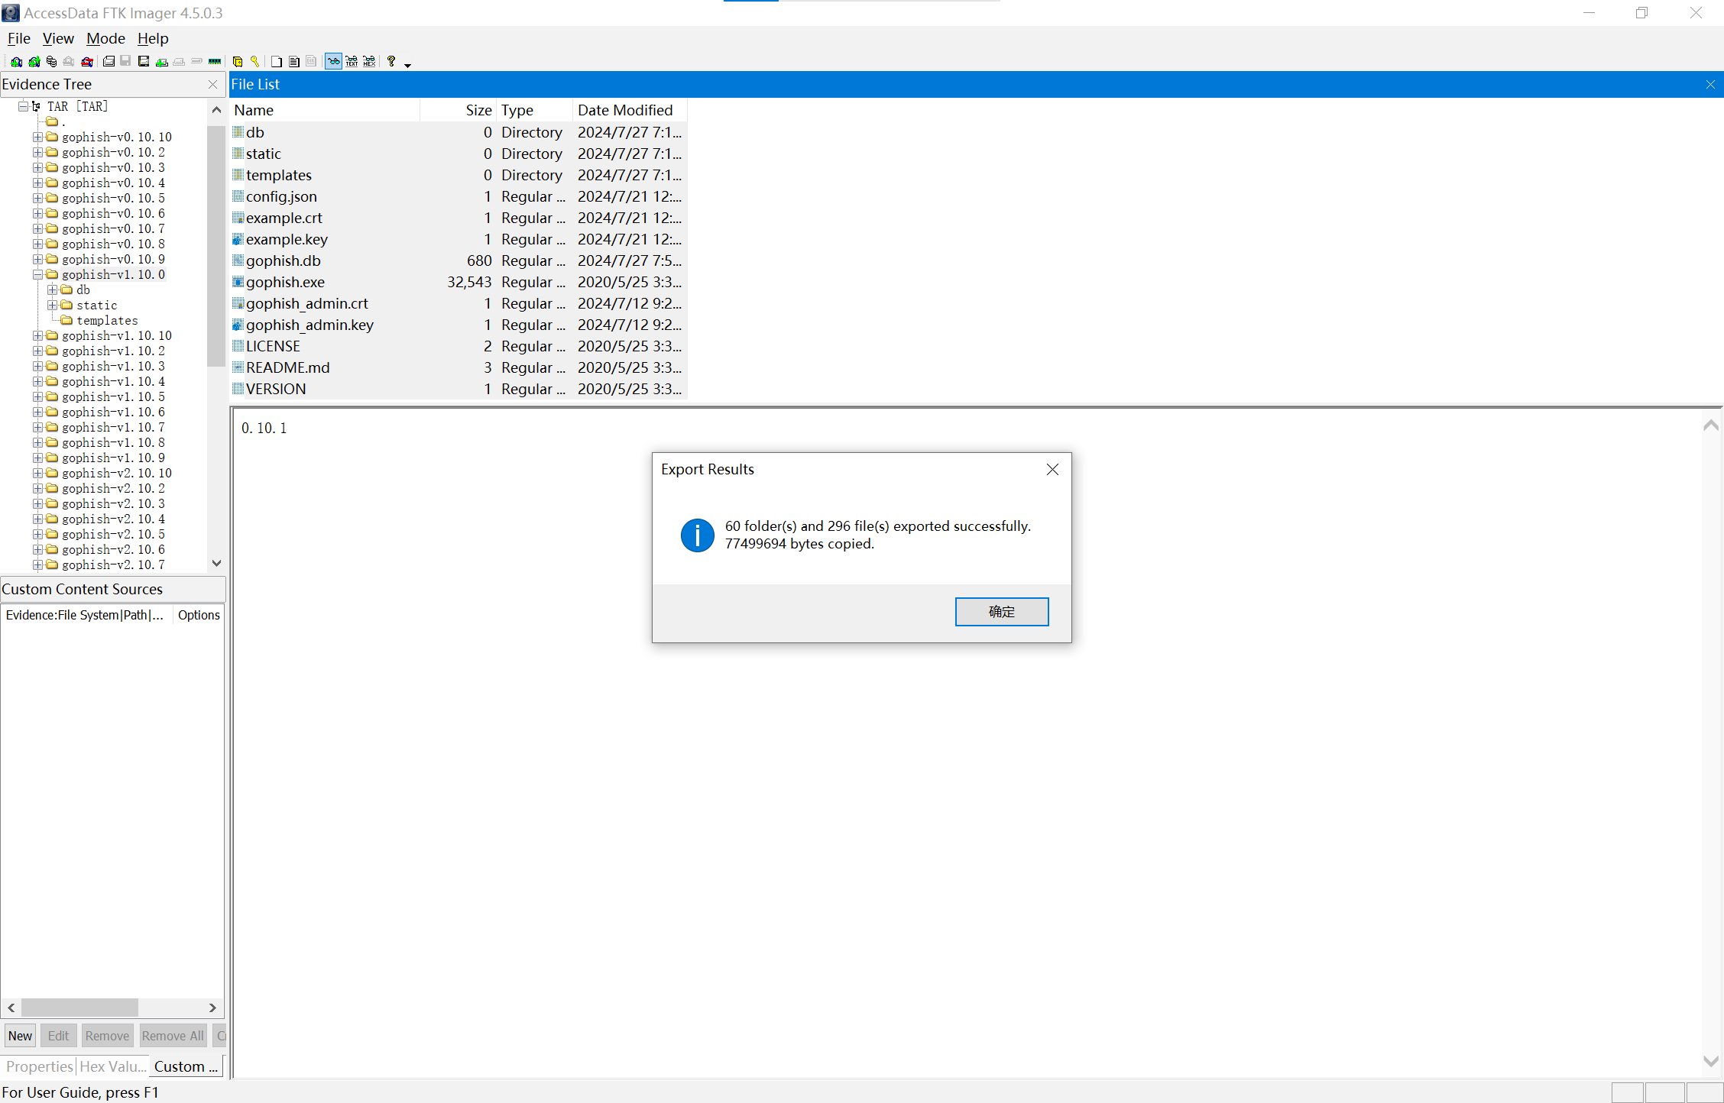Select README.md in the File List
This screenshot has width=1724, height=1103.
pos(459,367)
